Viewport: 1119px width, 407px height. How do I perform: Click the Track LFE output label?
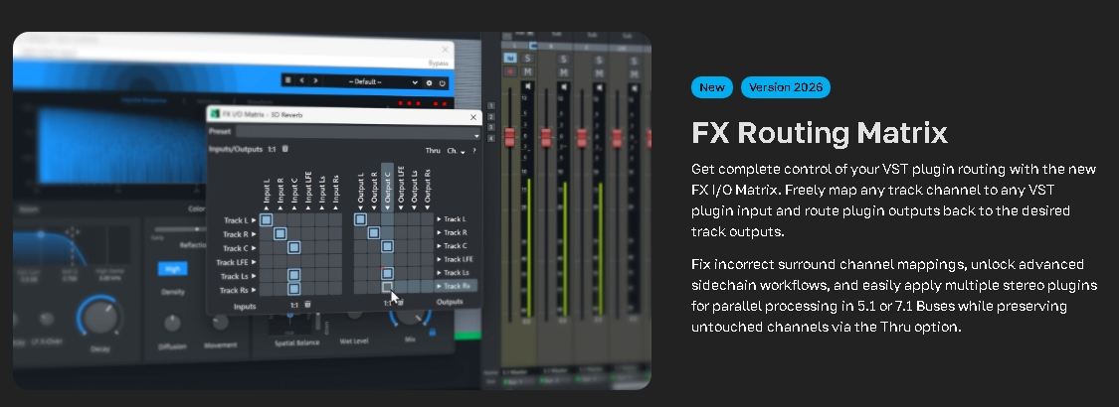(x=459, y=259)
